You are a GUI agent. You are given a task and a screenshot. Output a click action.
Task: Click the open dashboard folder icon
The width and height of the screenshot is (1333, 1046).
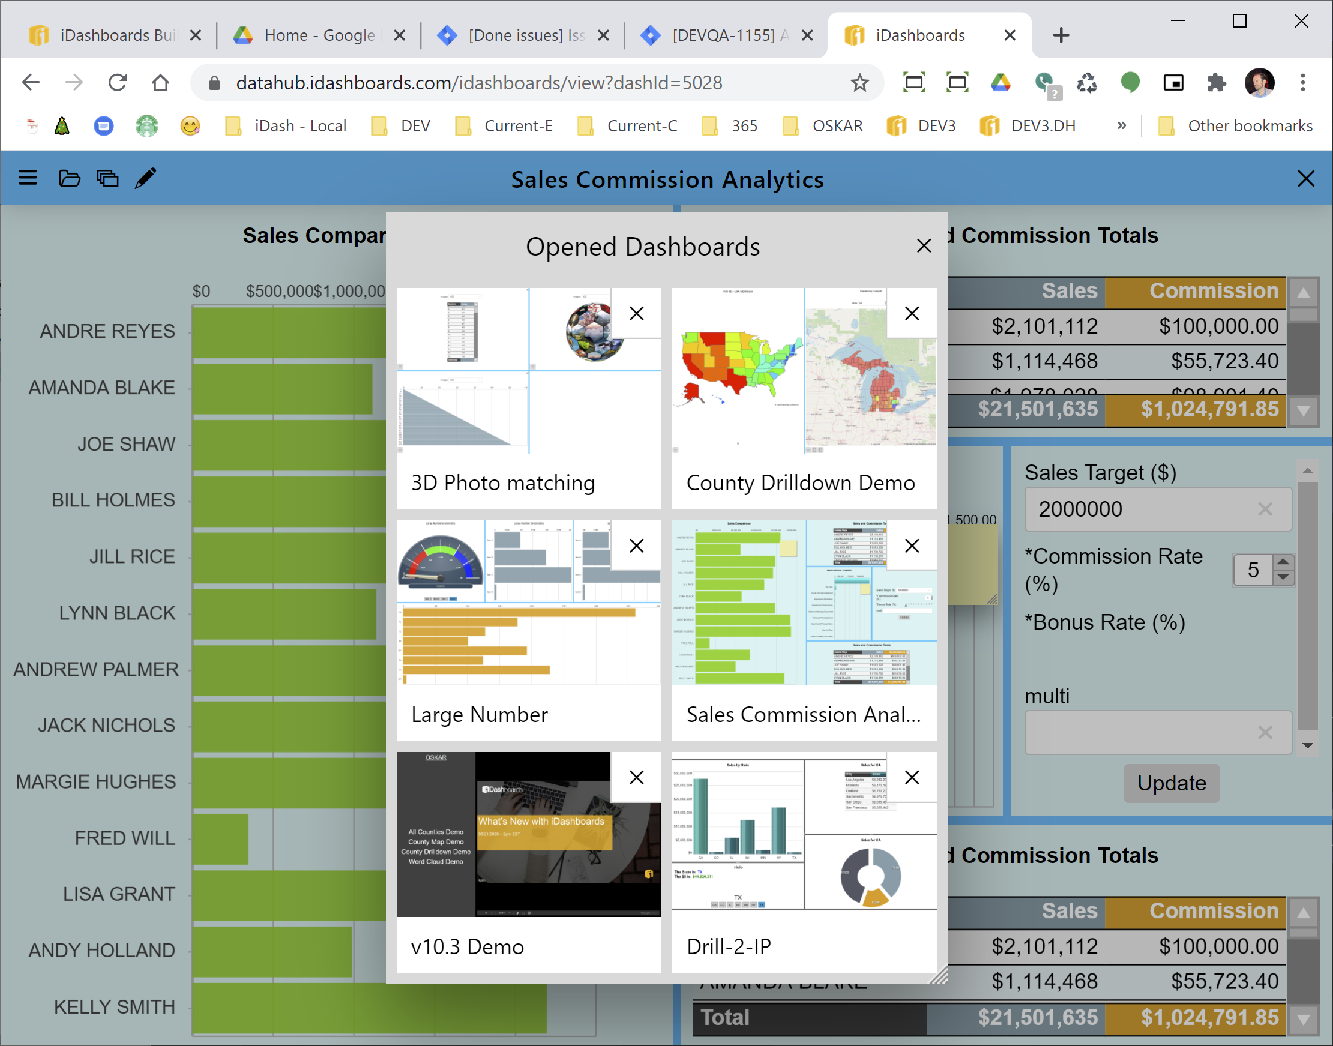pos(69,178)
